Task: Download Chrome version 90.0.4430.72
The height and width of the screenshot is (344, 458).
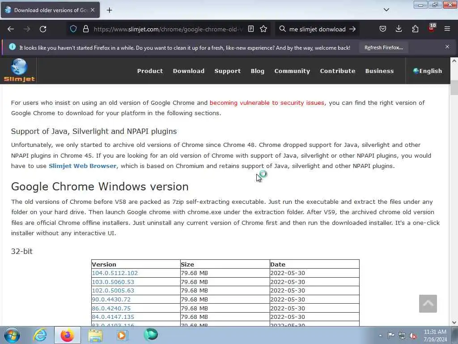Action: click(111, 300)
